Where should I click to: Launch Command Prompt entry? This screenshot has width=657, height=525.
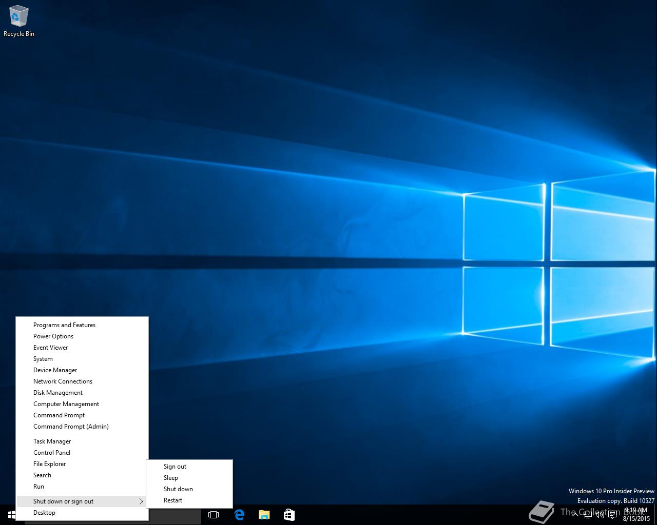82,415
